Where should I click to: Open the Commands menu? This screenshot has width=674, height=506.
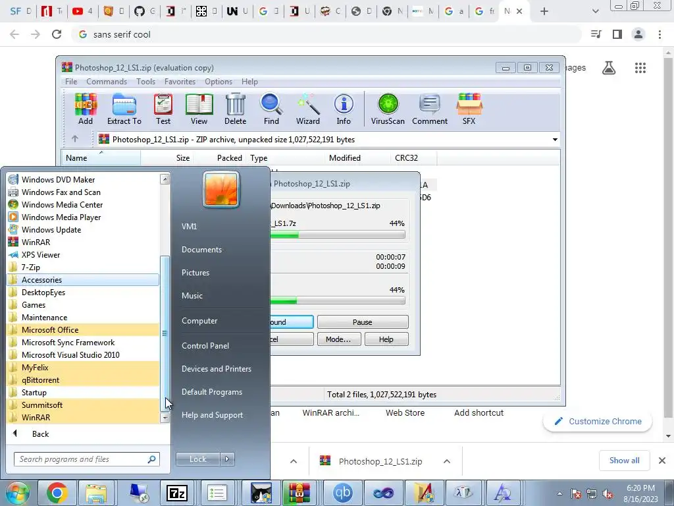(x=107, y=81)
